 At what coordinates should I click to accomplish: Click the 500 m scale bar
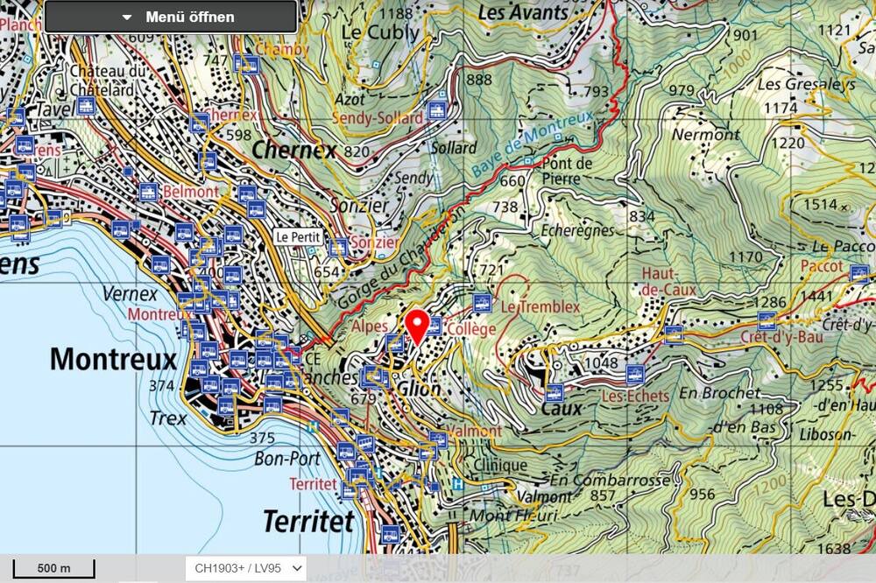[x=54, y=568]
